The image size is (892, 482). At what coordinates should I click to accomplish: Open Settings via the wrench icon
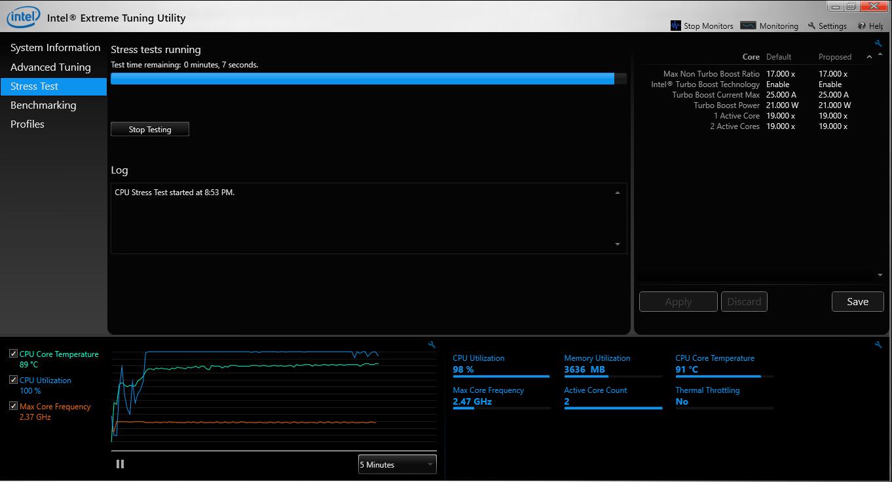tap(811, 26)
